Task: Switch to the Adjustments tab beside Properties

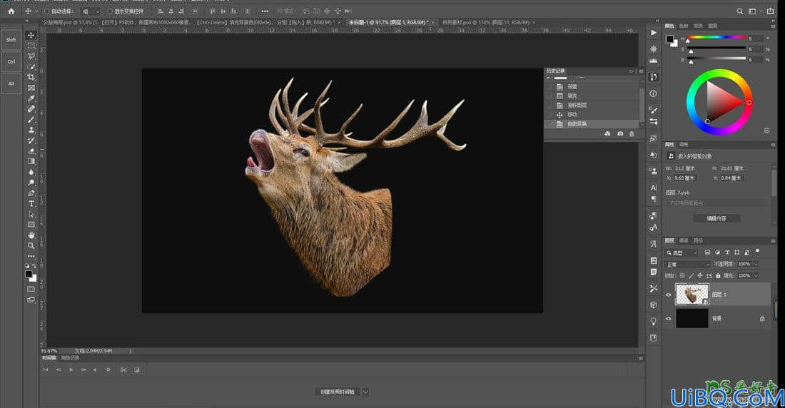Action: point(684,145)
